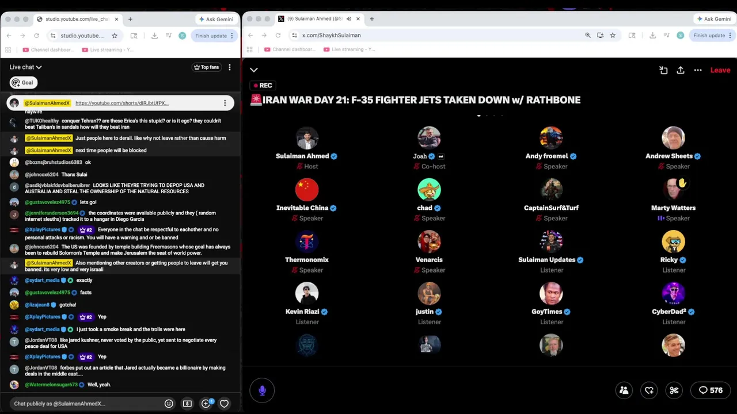Viewport: 737px width, 414px height.
Task: Open pinned message options kebab
Action: [225, 103]
